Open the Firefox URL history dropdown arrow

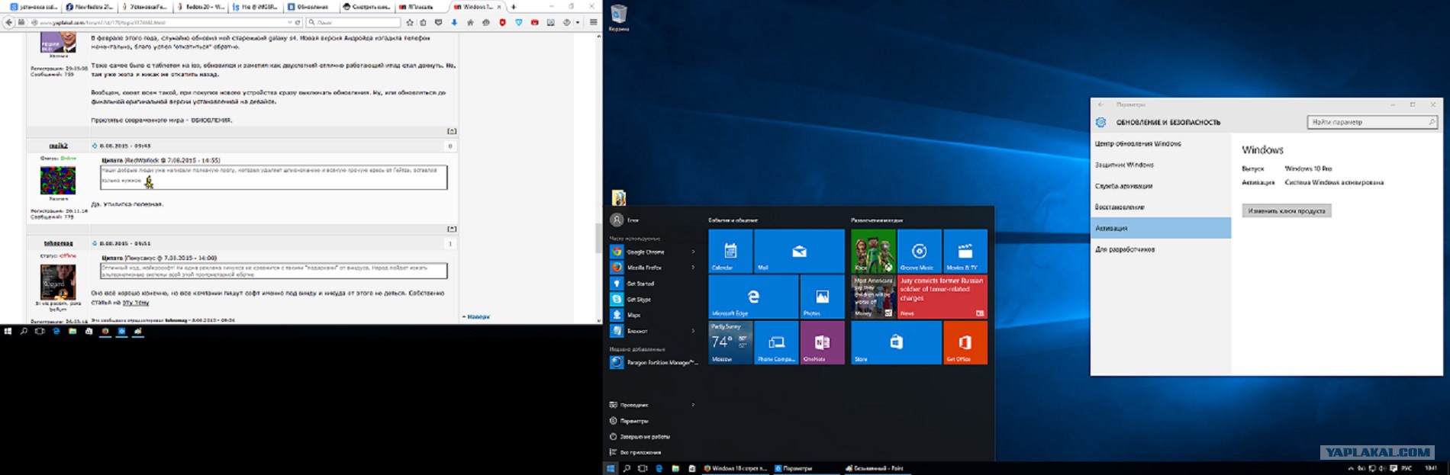pyautogui.click(x=290, y=23)
